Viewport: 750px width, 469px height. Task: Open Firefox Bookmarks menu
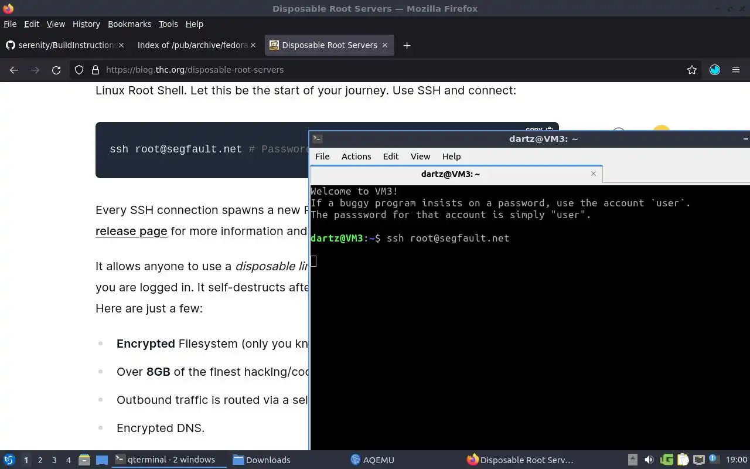click(x=129, y=24)
